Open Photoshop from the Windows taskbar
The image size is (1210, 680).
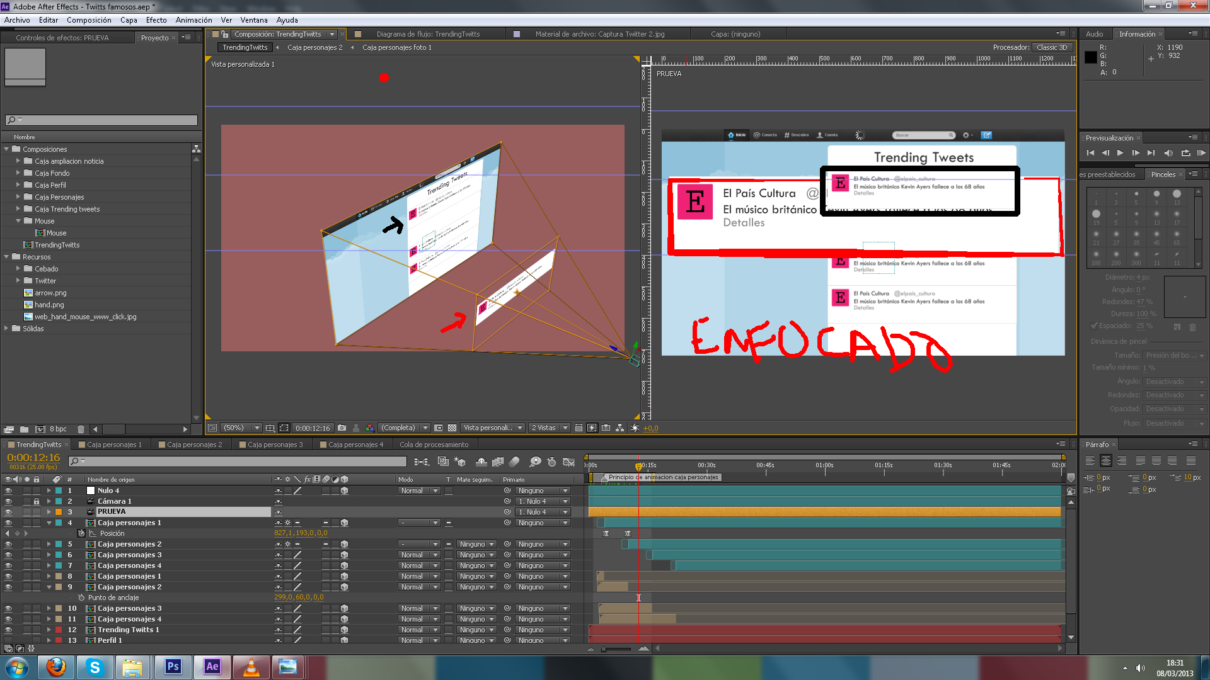[x=173, y=667]
